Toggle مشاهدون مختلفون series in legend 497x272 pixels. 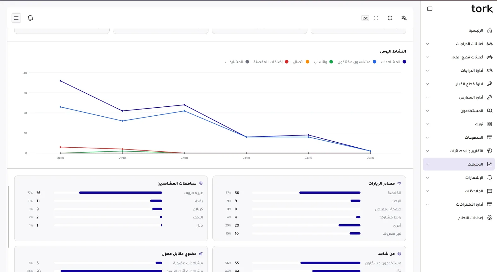(x=357, y=62)
